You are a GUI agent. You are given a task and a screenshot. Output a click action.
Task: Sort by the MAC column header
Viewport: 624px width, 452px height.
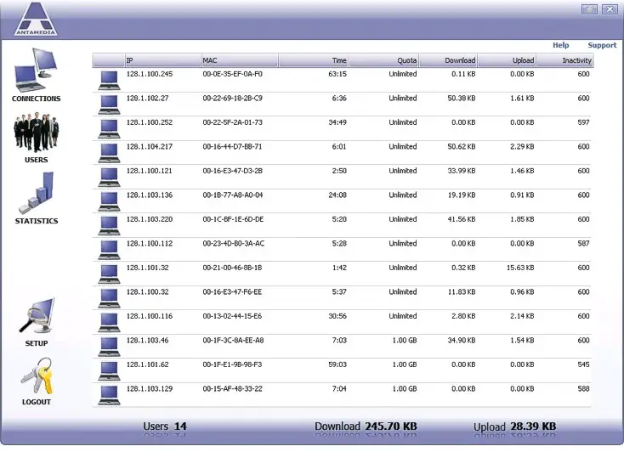pos(240,60)
